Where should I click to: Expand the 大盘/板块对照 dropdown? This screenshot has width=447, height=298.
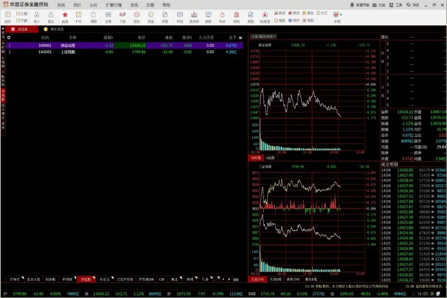point(263,36)
